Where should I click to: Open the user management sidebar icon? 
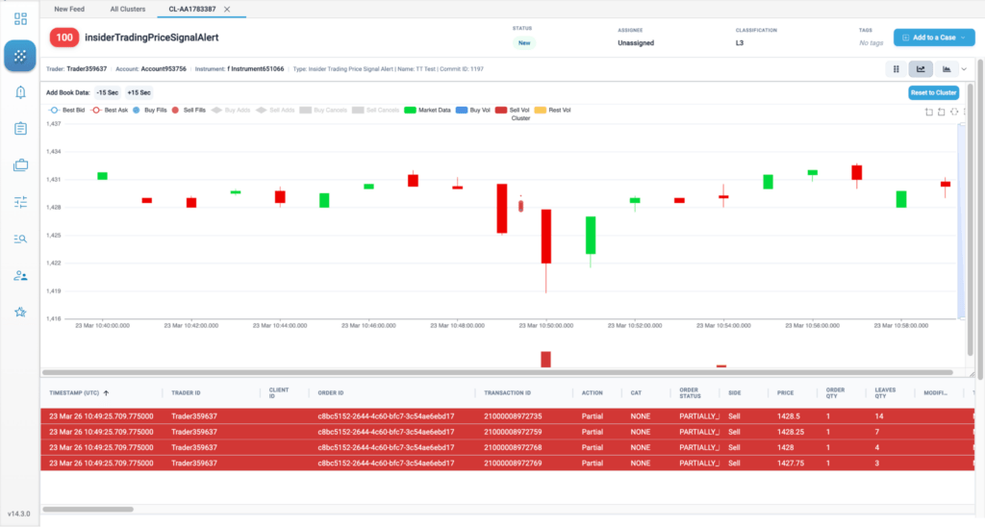point(20,275)
